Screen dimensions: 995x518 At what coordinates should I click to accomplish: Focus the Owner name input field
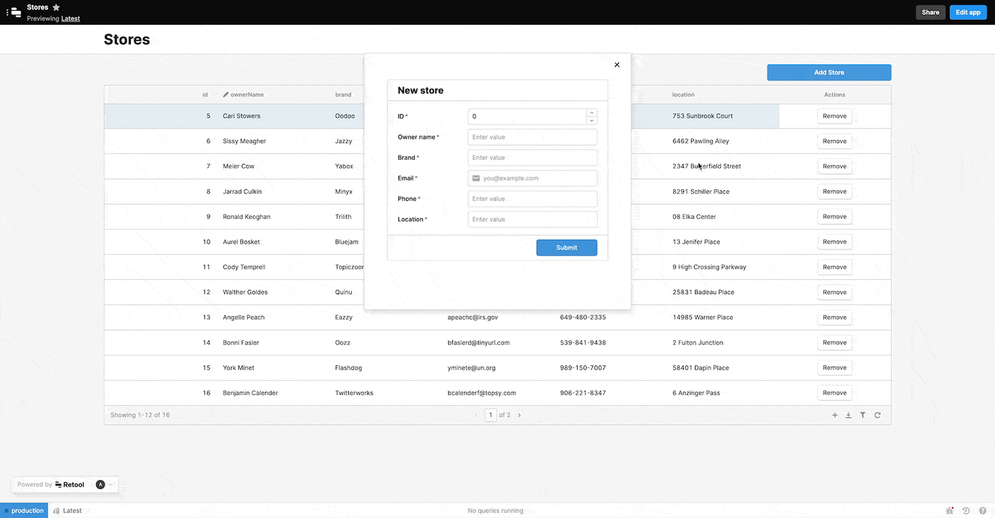(x=532, y=137)
